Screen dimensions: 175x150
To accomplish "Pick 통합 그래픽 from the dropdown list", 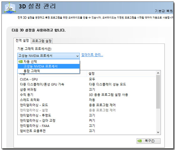I will [x=49, y=71].
